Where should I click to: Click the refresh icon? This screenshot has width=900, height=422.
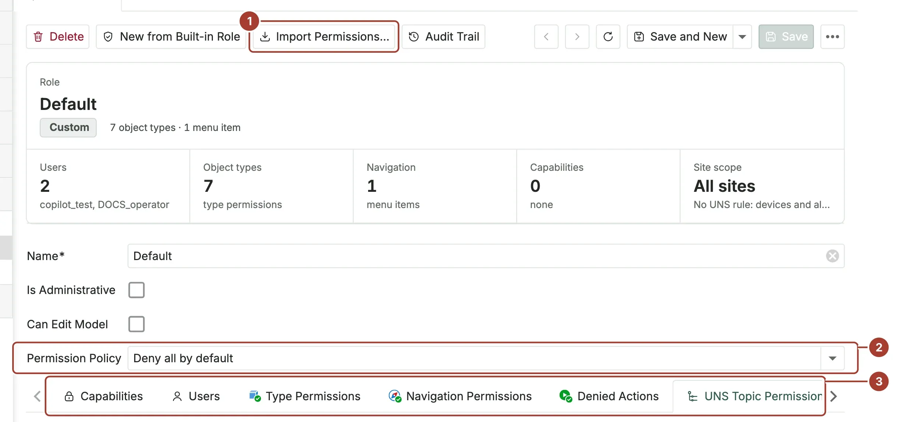(x=608, y=37)
